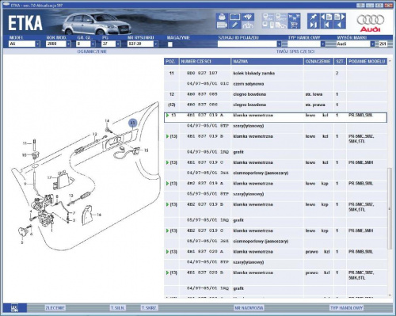Open the NR NADWOZIA bottom tab
The width and height of the screenshot is (396, 316).
click(x=249, y=308)
